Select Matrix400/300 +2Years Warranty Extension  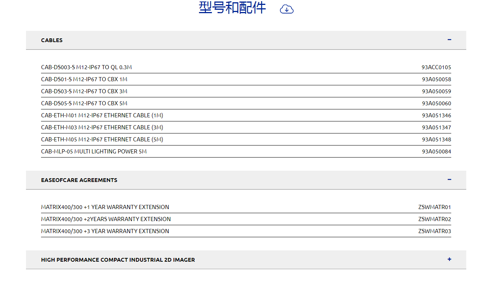tap(106, 219)
